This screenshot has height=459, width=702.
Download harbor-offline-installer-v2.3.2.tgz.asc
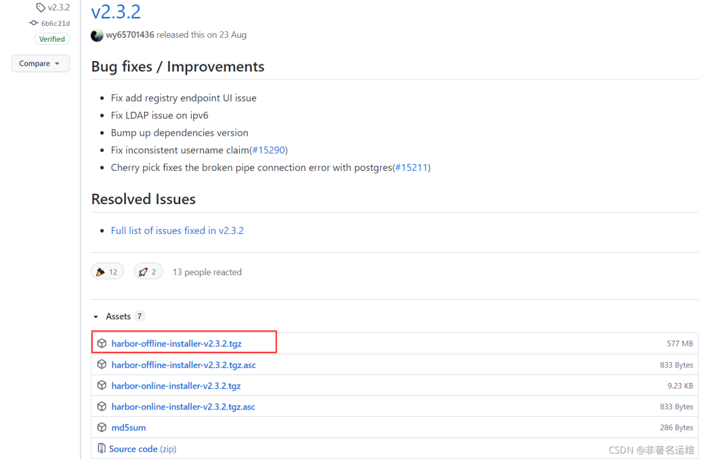[x=183, y=365]
